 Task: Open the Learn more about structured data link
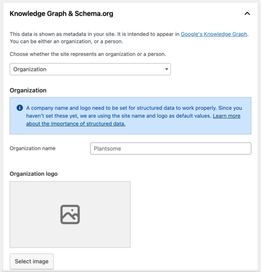[133, 120]
